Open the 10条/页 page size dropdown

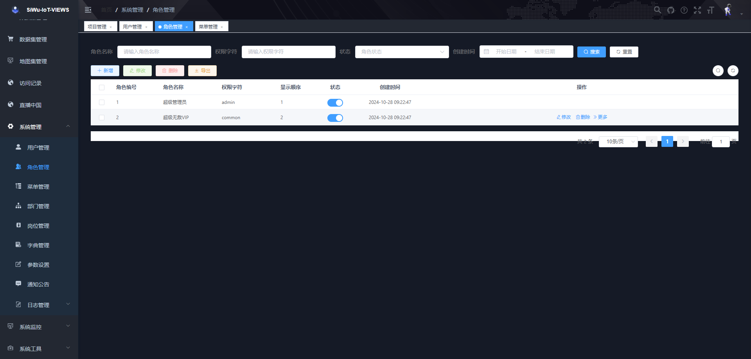coord(618,142)
